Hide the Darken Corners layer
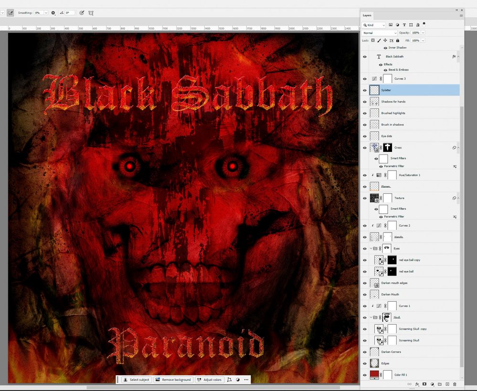The height and width of the screenshot is (391, 477). pyautogui.click(x=365, y=352)
